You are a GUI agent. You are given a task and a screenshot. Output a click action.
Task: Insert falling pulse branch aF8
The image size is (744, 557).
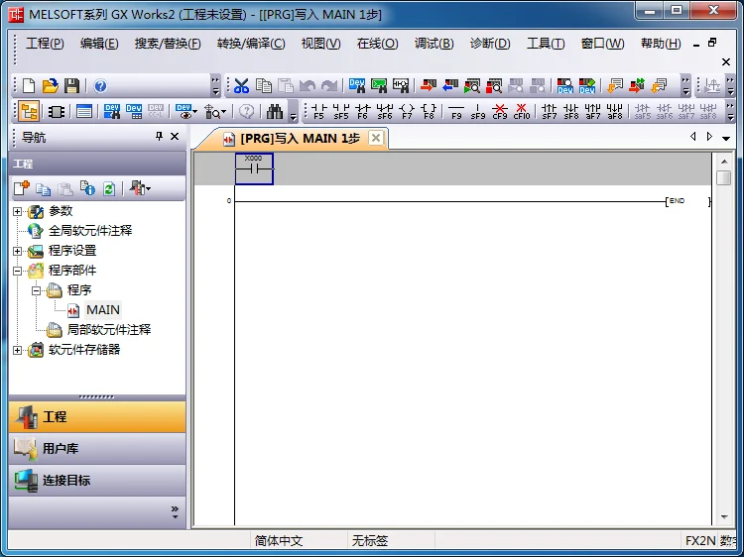coord(614,112)
